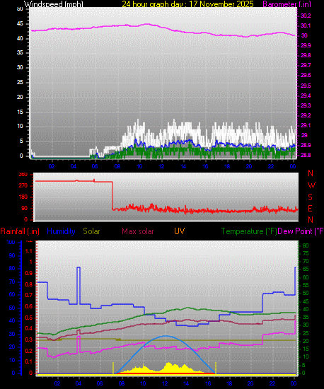Click the 70 mark on the blue humidity axis

(12, 281)
